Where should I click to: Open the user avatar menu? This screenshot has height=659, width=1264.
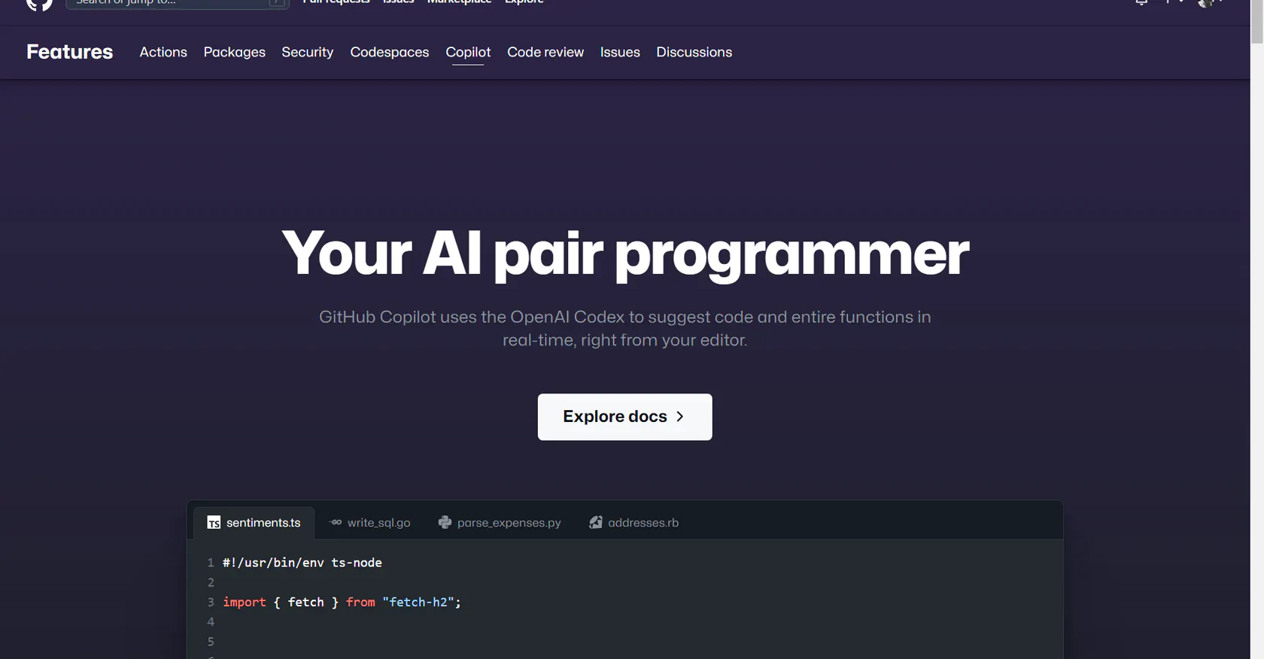point(1207,2)
